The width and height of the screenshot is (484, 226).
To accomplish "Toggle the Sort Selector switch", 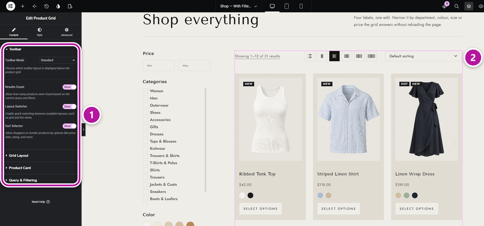I will [x=69, y=126].
